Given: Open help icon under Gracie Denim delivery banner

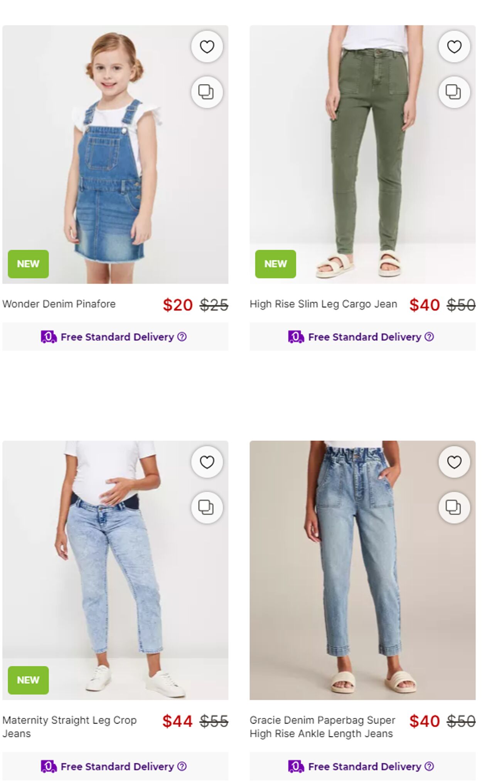Looking at the screenshot, I should (429, 766).
